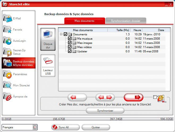The width and height of the screenshot is (175, 132).
Task: Select the Mes documents tab
Action: [84, 20]
